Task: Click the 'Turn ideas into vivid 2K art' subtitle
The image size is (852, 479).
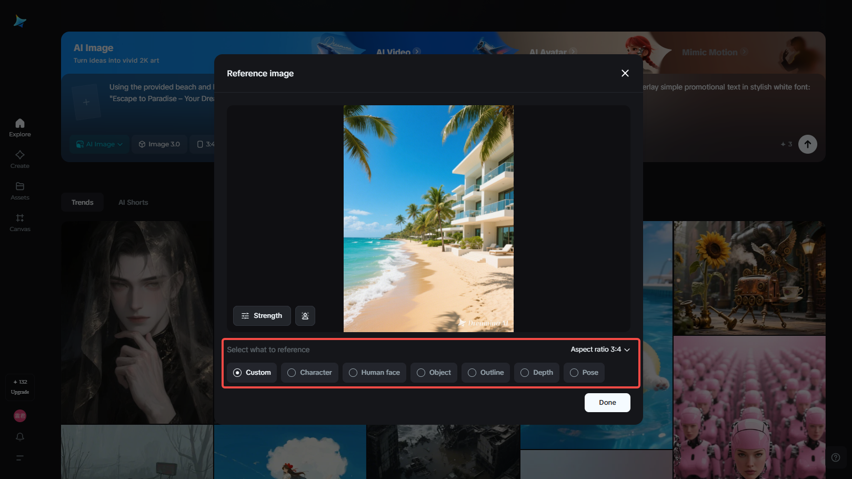Action: (116, 61)
